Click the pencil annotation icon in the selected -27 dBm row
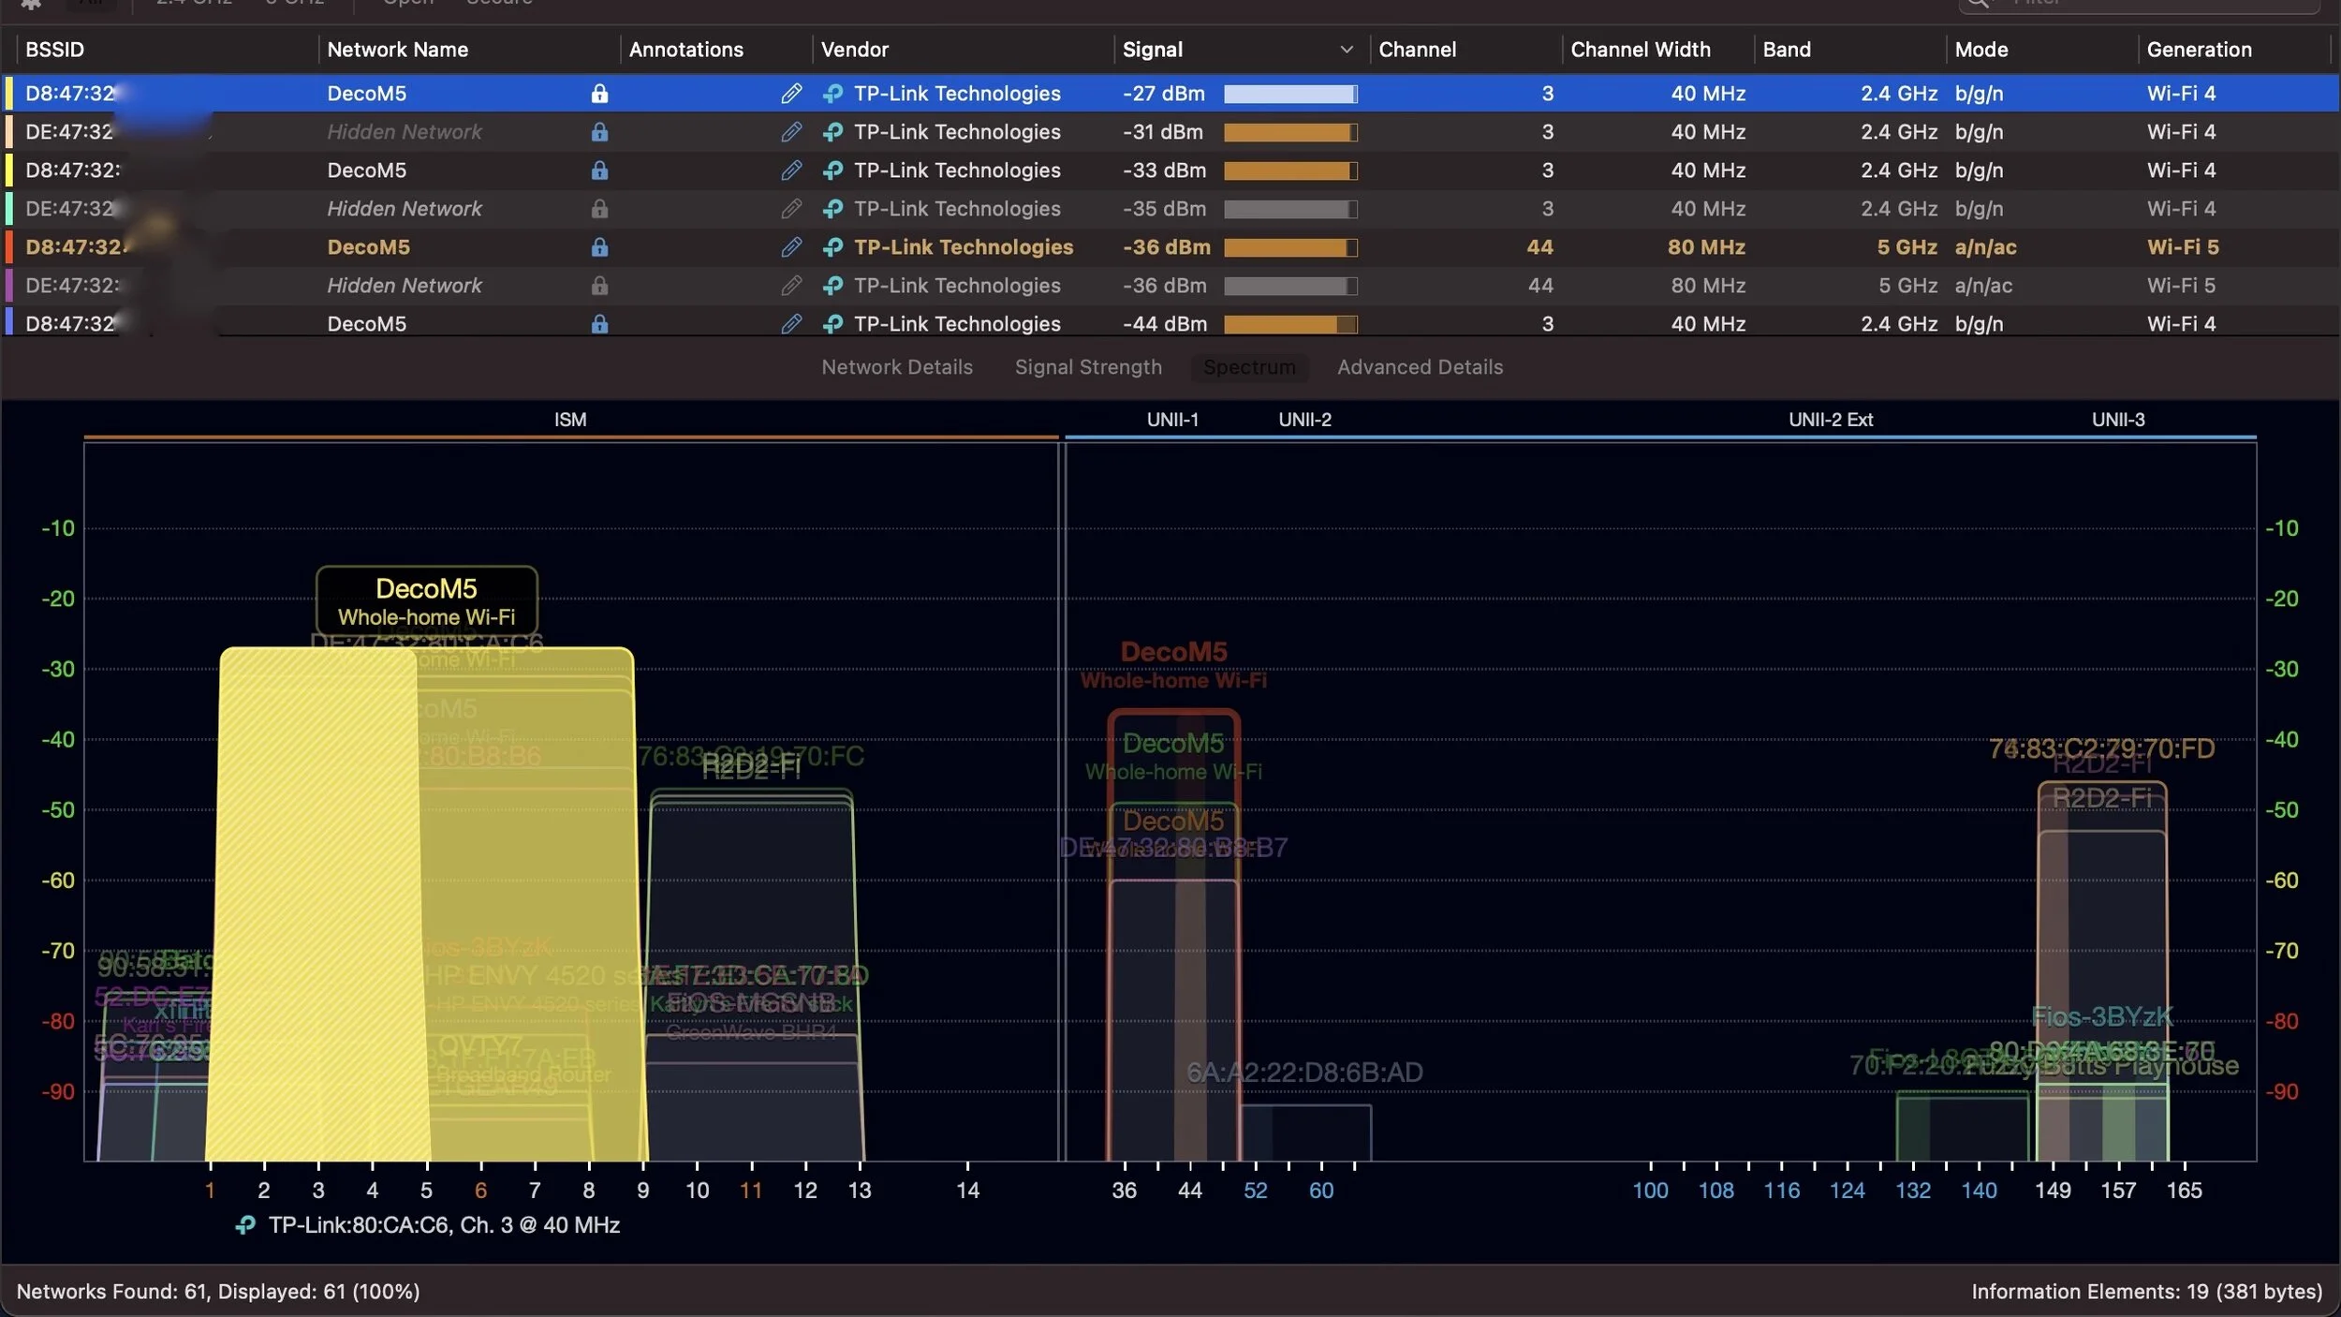 (791, 94)
